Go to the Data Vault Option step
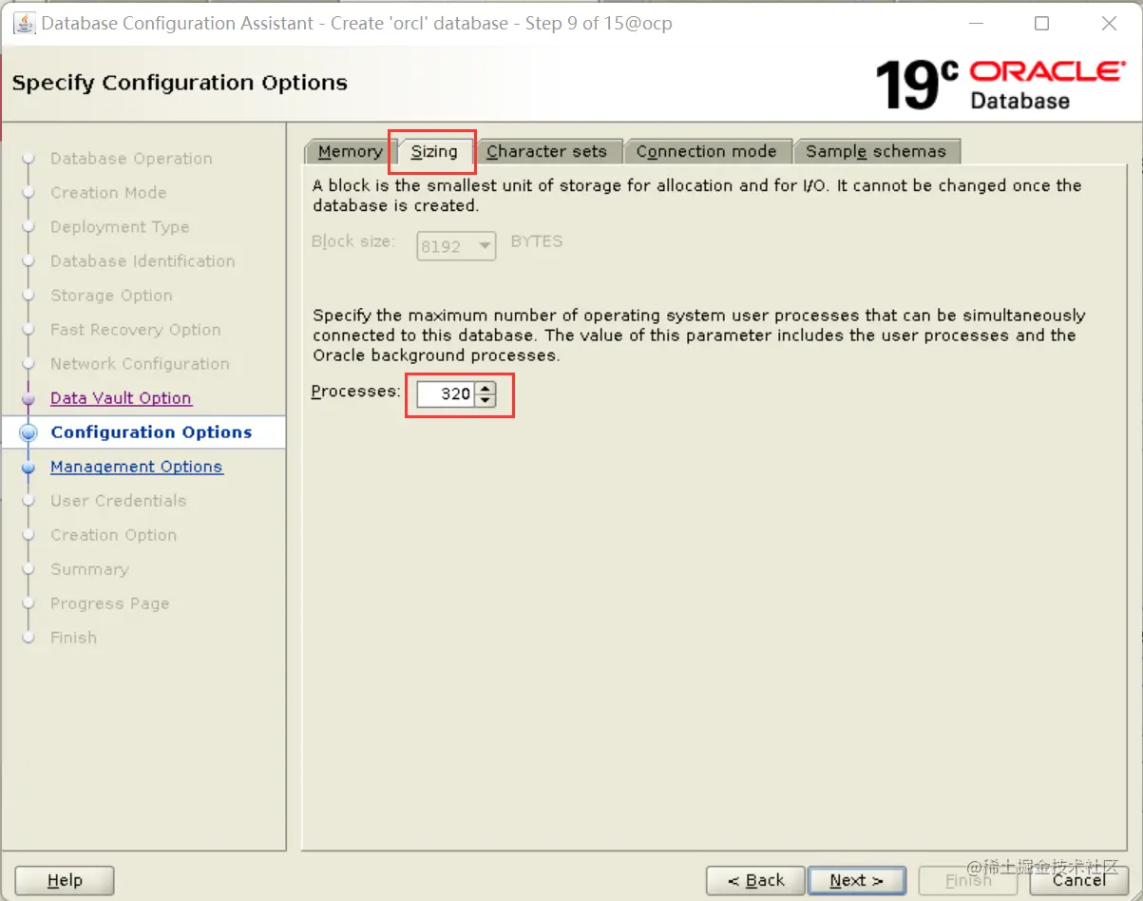 click(121, 398)
